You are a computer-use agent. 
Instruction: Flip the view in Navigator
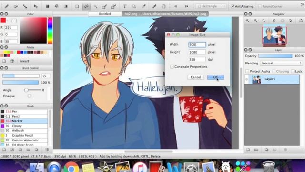click(x=301, y=21)
